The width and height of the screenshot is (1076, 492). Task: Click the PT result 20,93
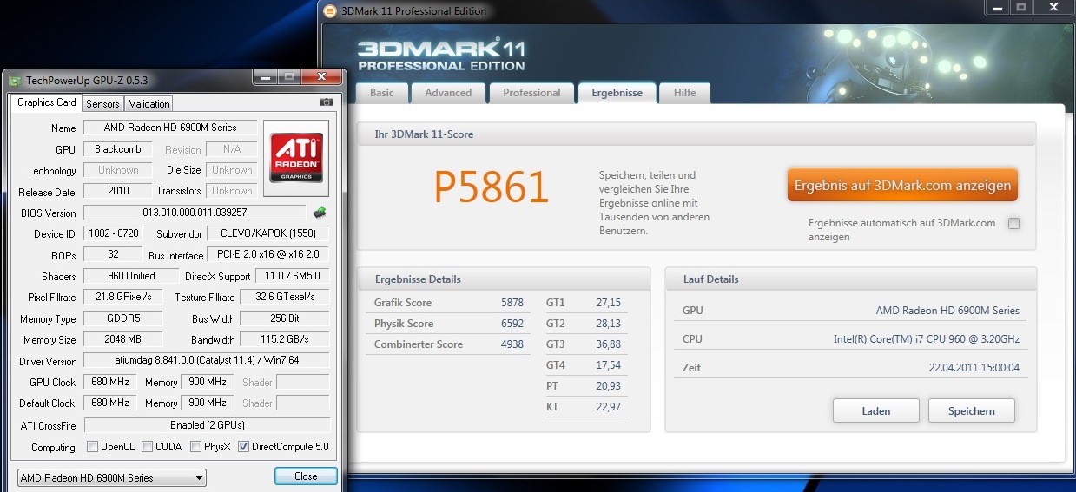pos(608,386)
